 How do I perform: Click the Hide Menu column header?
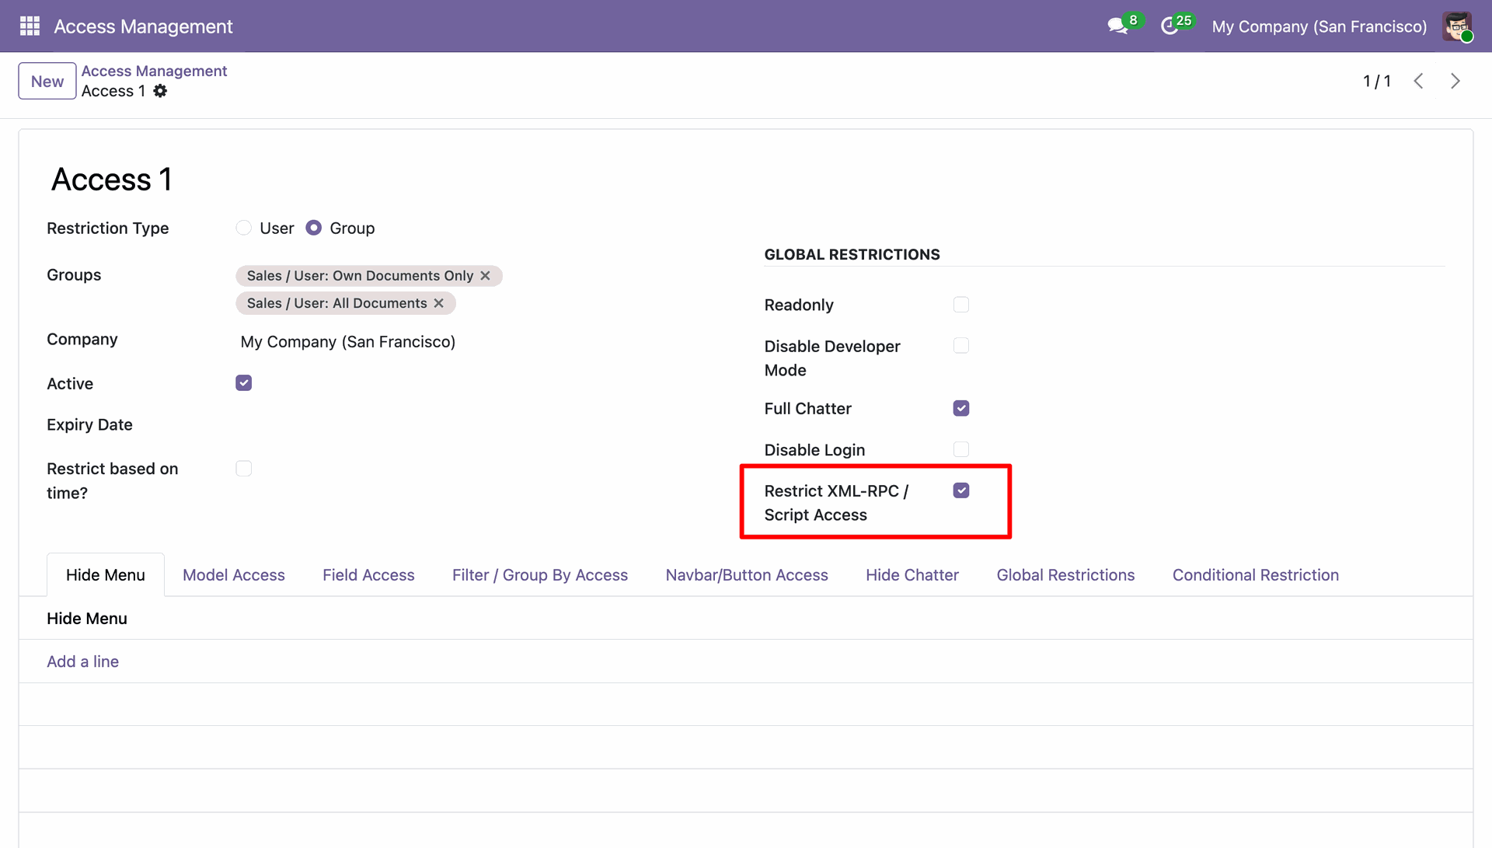pyautogui.click(x=87, y=619)
